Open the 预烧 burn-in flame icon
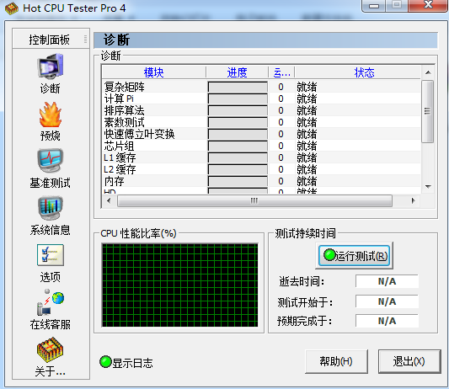449x389 pixels. [x=51, y=115]
